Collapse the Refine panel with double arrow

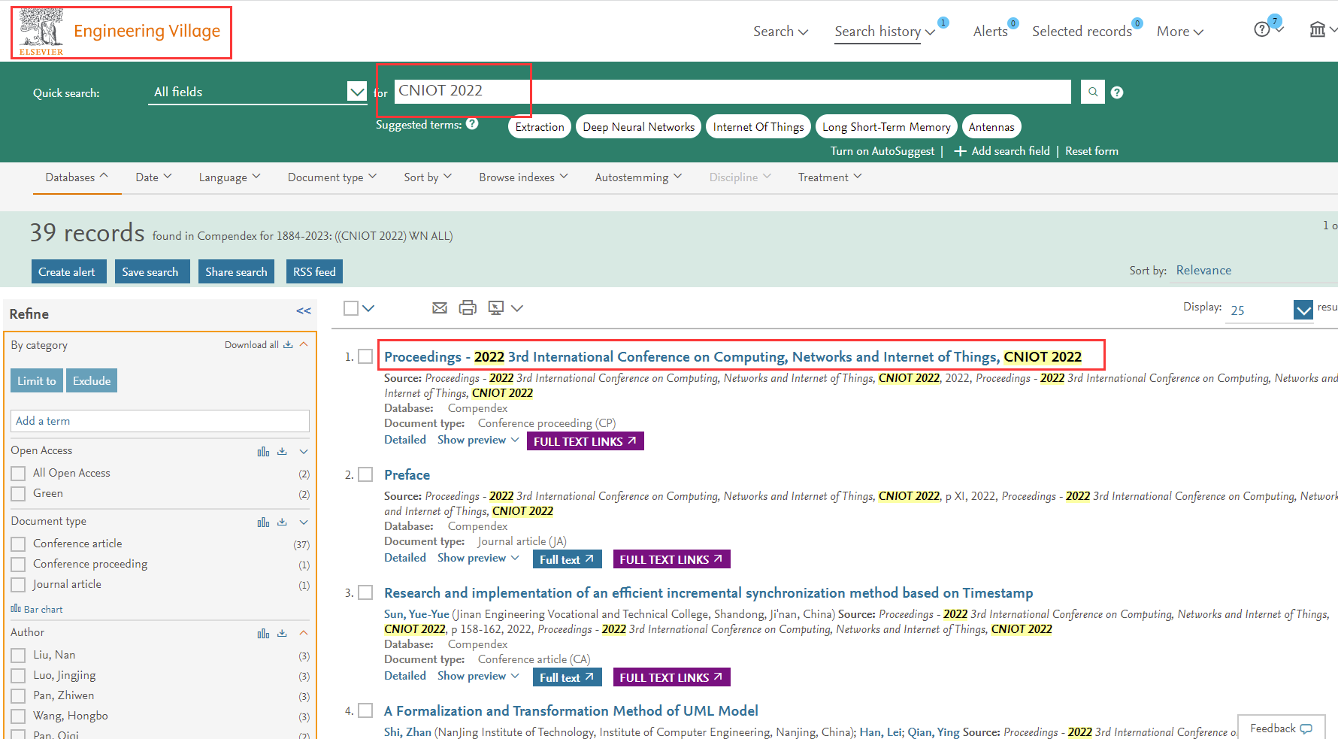pyautogui.click(x=304, y=311)
